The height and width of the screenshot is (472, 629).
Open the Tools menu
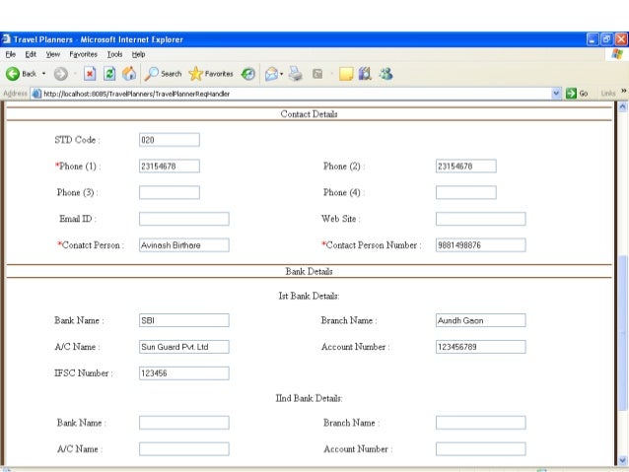point(114,53)
